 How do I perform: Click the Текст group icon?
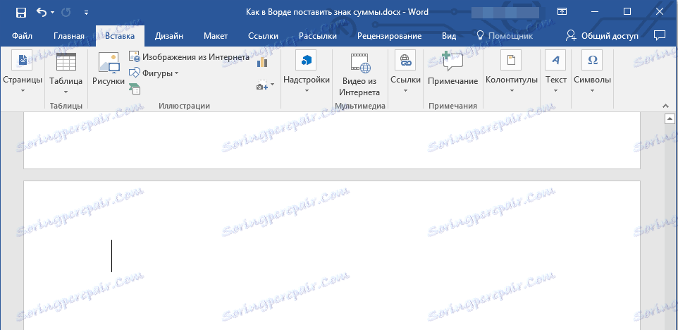(x=555, y=60)
